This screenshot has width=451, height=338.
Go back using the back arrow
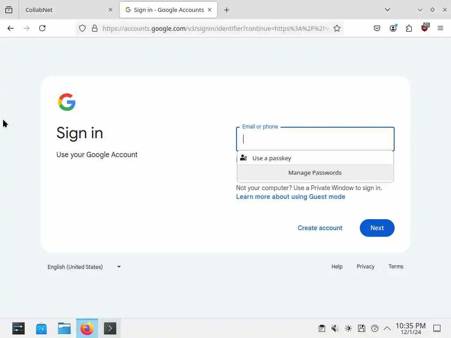(11, 28)
